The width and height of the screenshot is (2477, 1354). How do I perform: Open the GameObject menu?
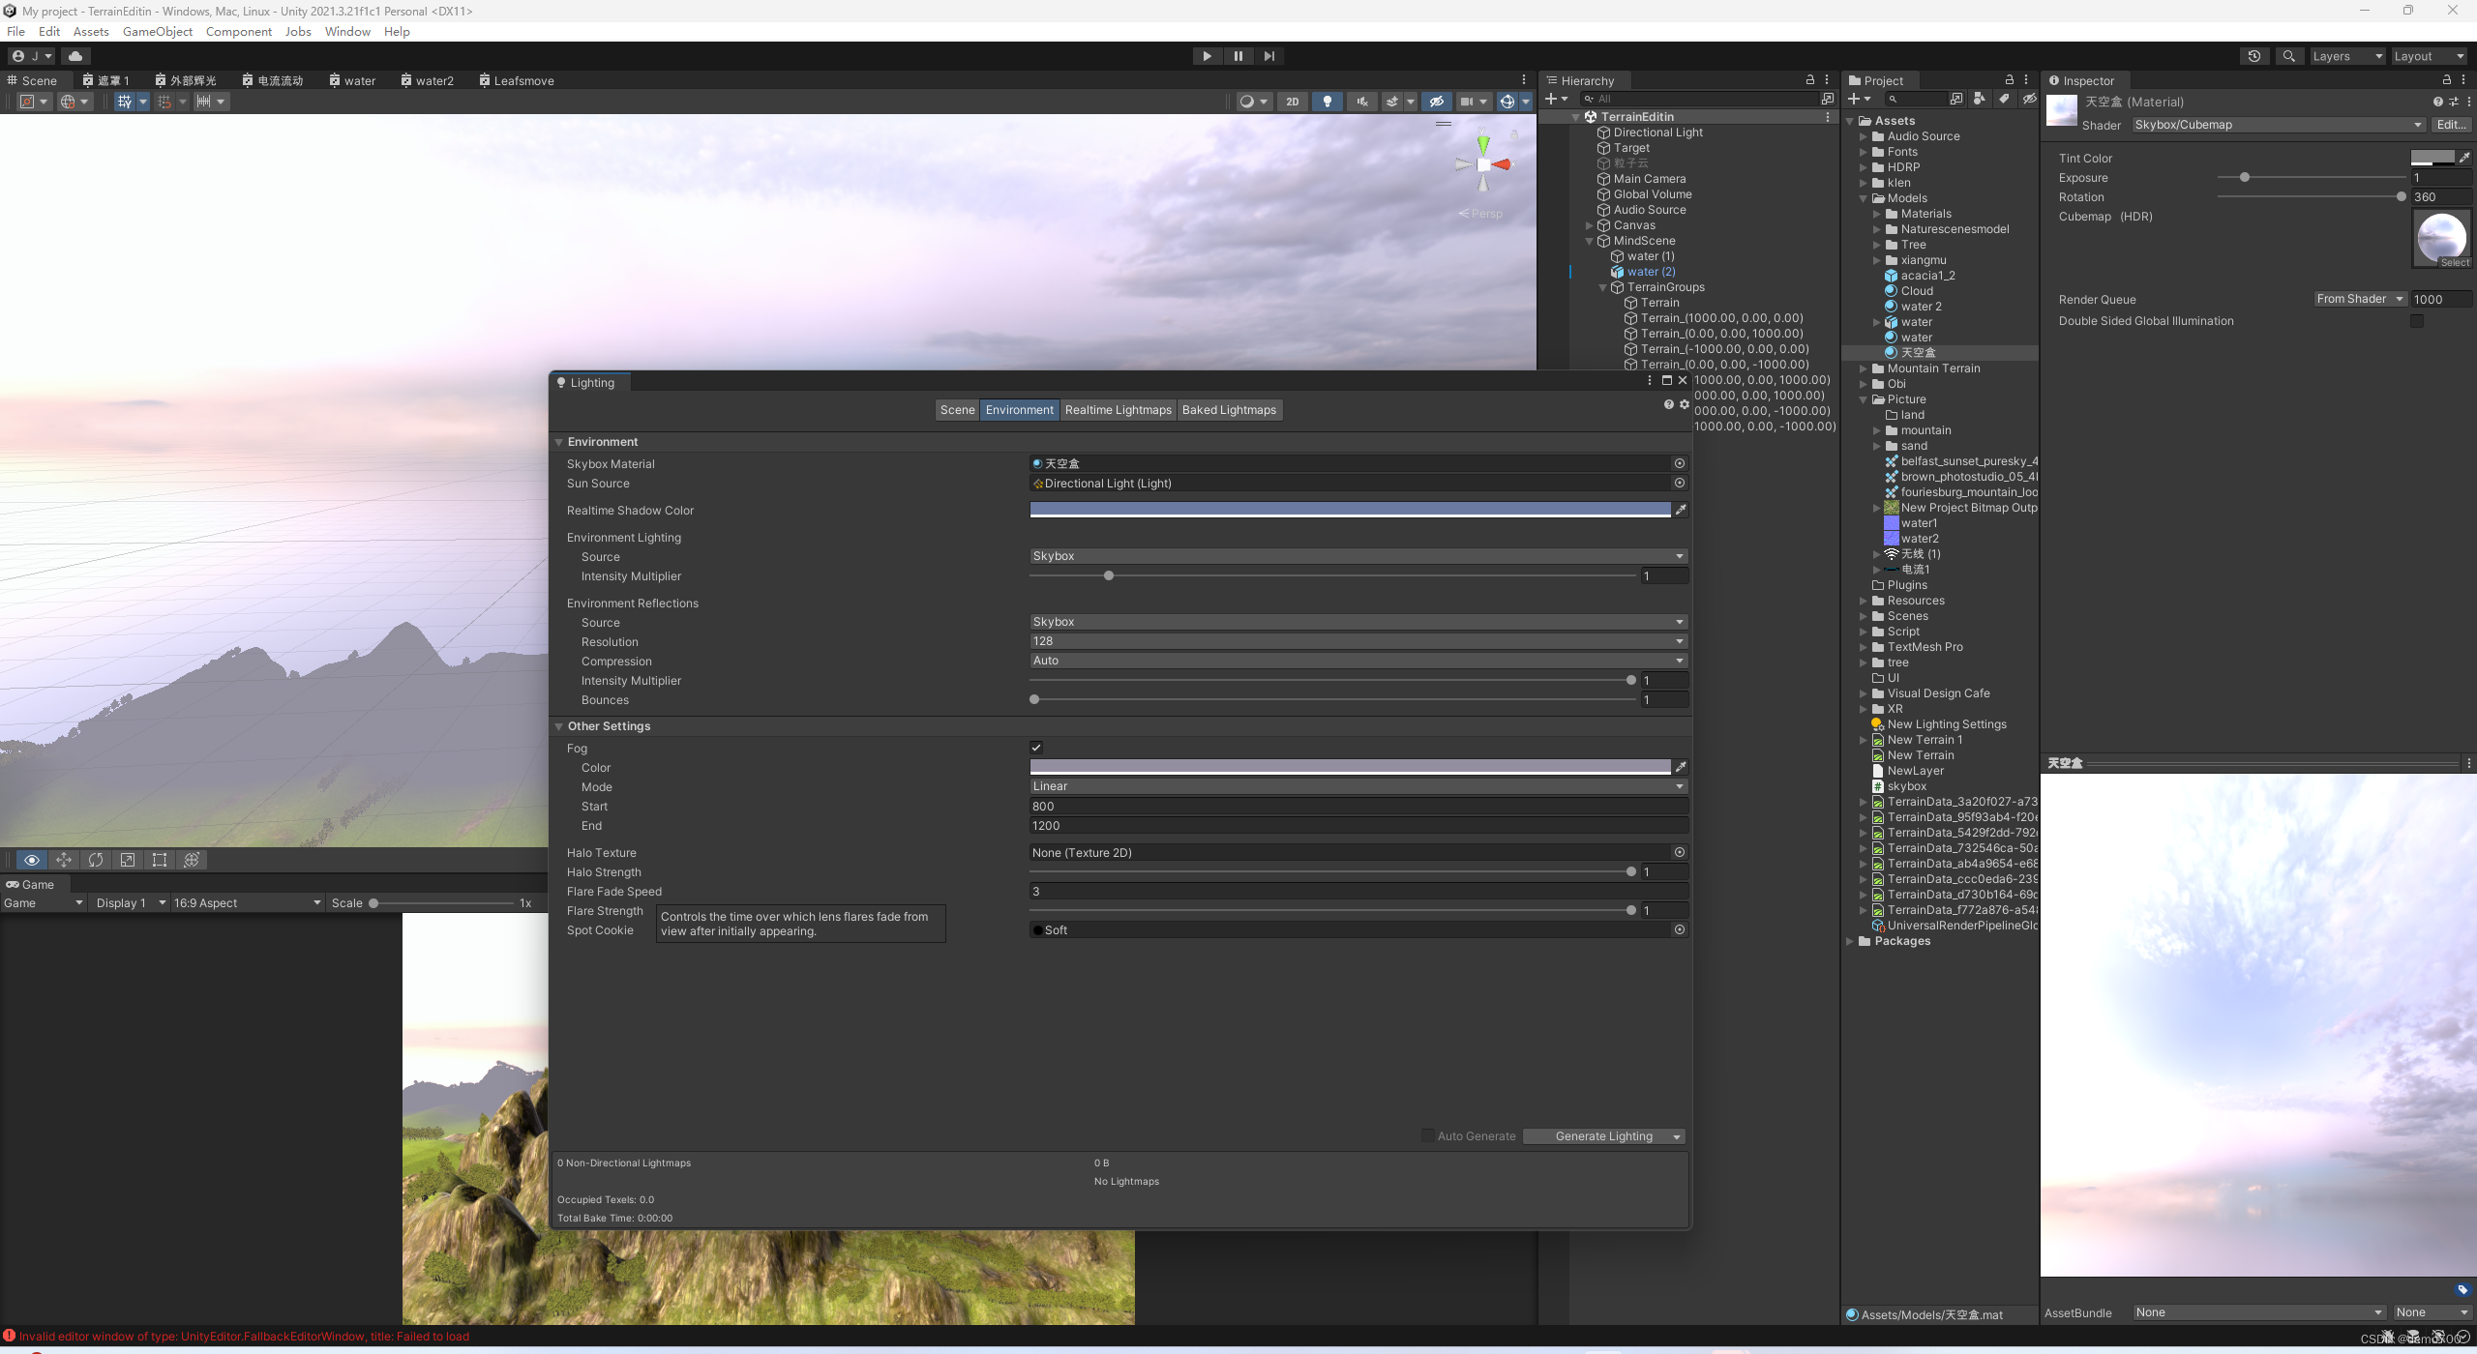point(157,31)
